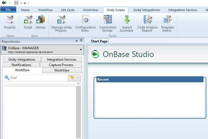This screenshot has height=139, width=208.
Task: Click the magnifier icon in Find box
Action: [x=7, y=78]
